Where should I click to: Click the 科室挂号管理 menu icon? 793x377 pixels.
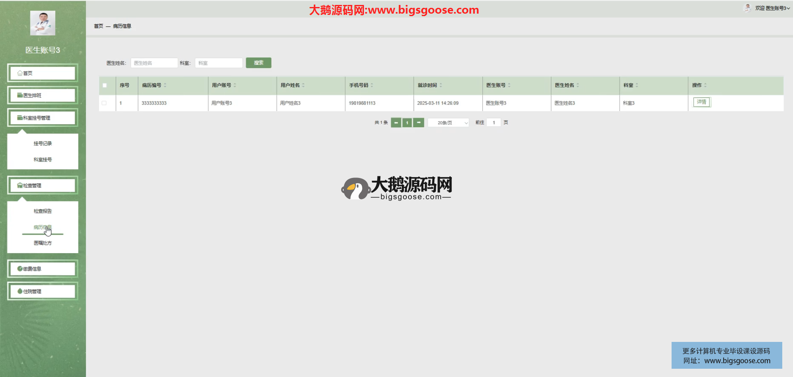coord(20,118)
